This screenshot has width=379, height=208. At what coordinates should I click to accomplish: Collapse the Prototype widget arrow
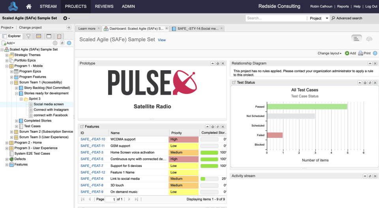[x=212, y=63]
